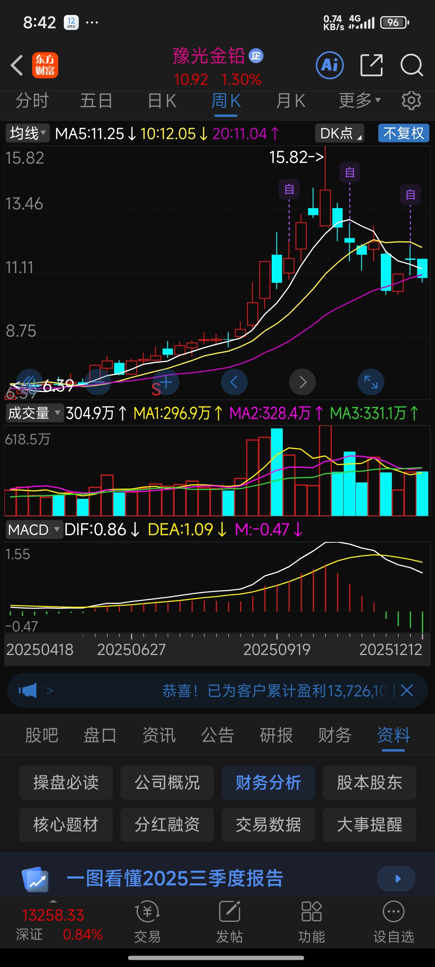The image size is (435, 967).
Task: Tap the 恭喜 客户累计盈利 banner text
Action: click(274, 690)
